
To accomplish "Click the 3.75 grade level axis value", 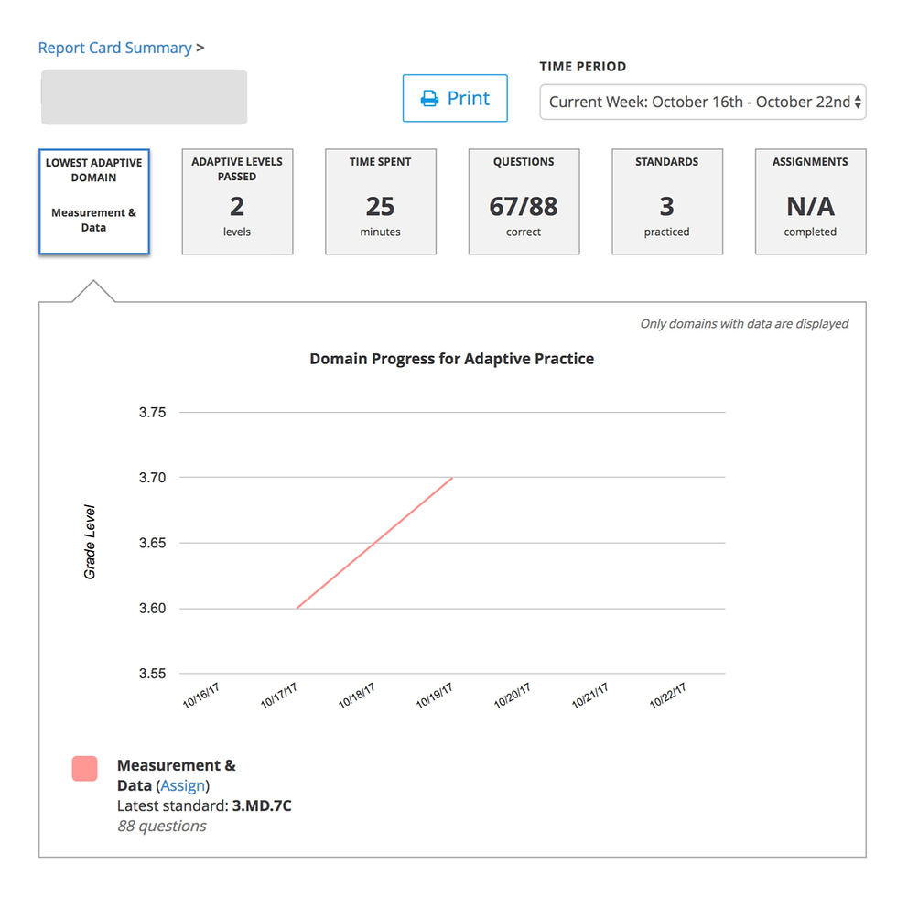I will [152, 413].
